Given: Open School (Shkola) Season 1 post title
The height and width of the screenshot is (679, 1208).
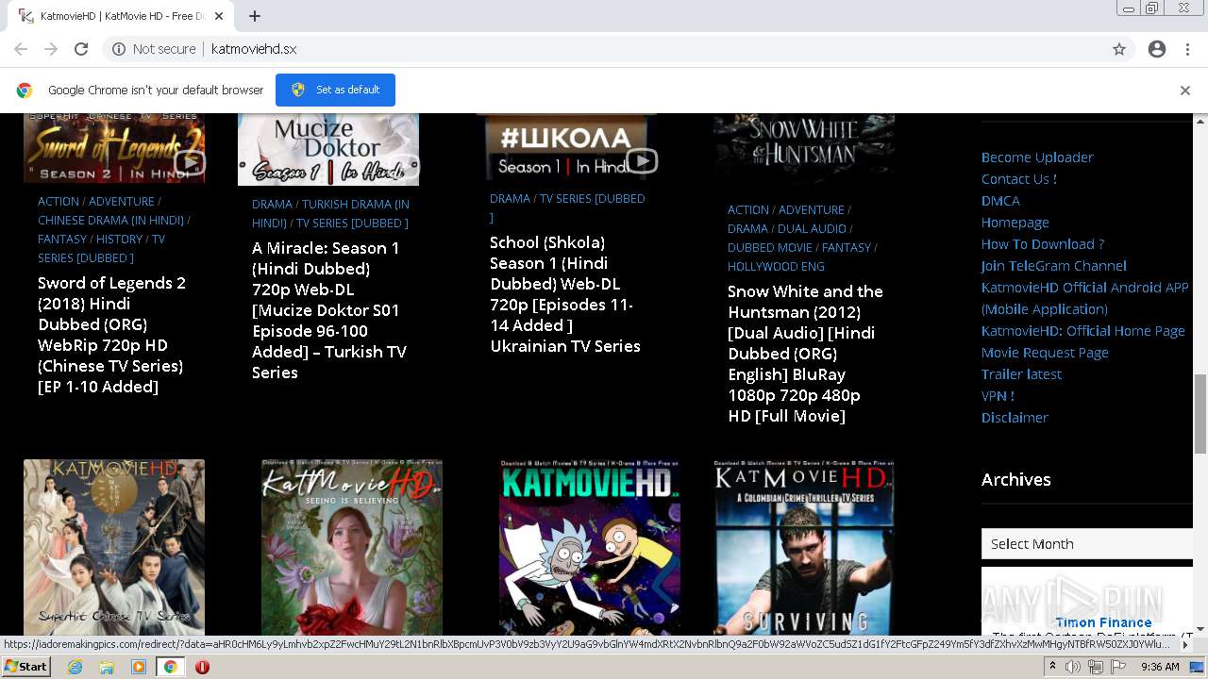Looking at the screenshot, I should (x=565, y=294).
